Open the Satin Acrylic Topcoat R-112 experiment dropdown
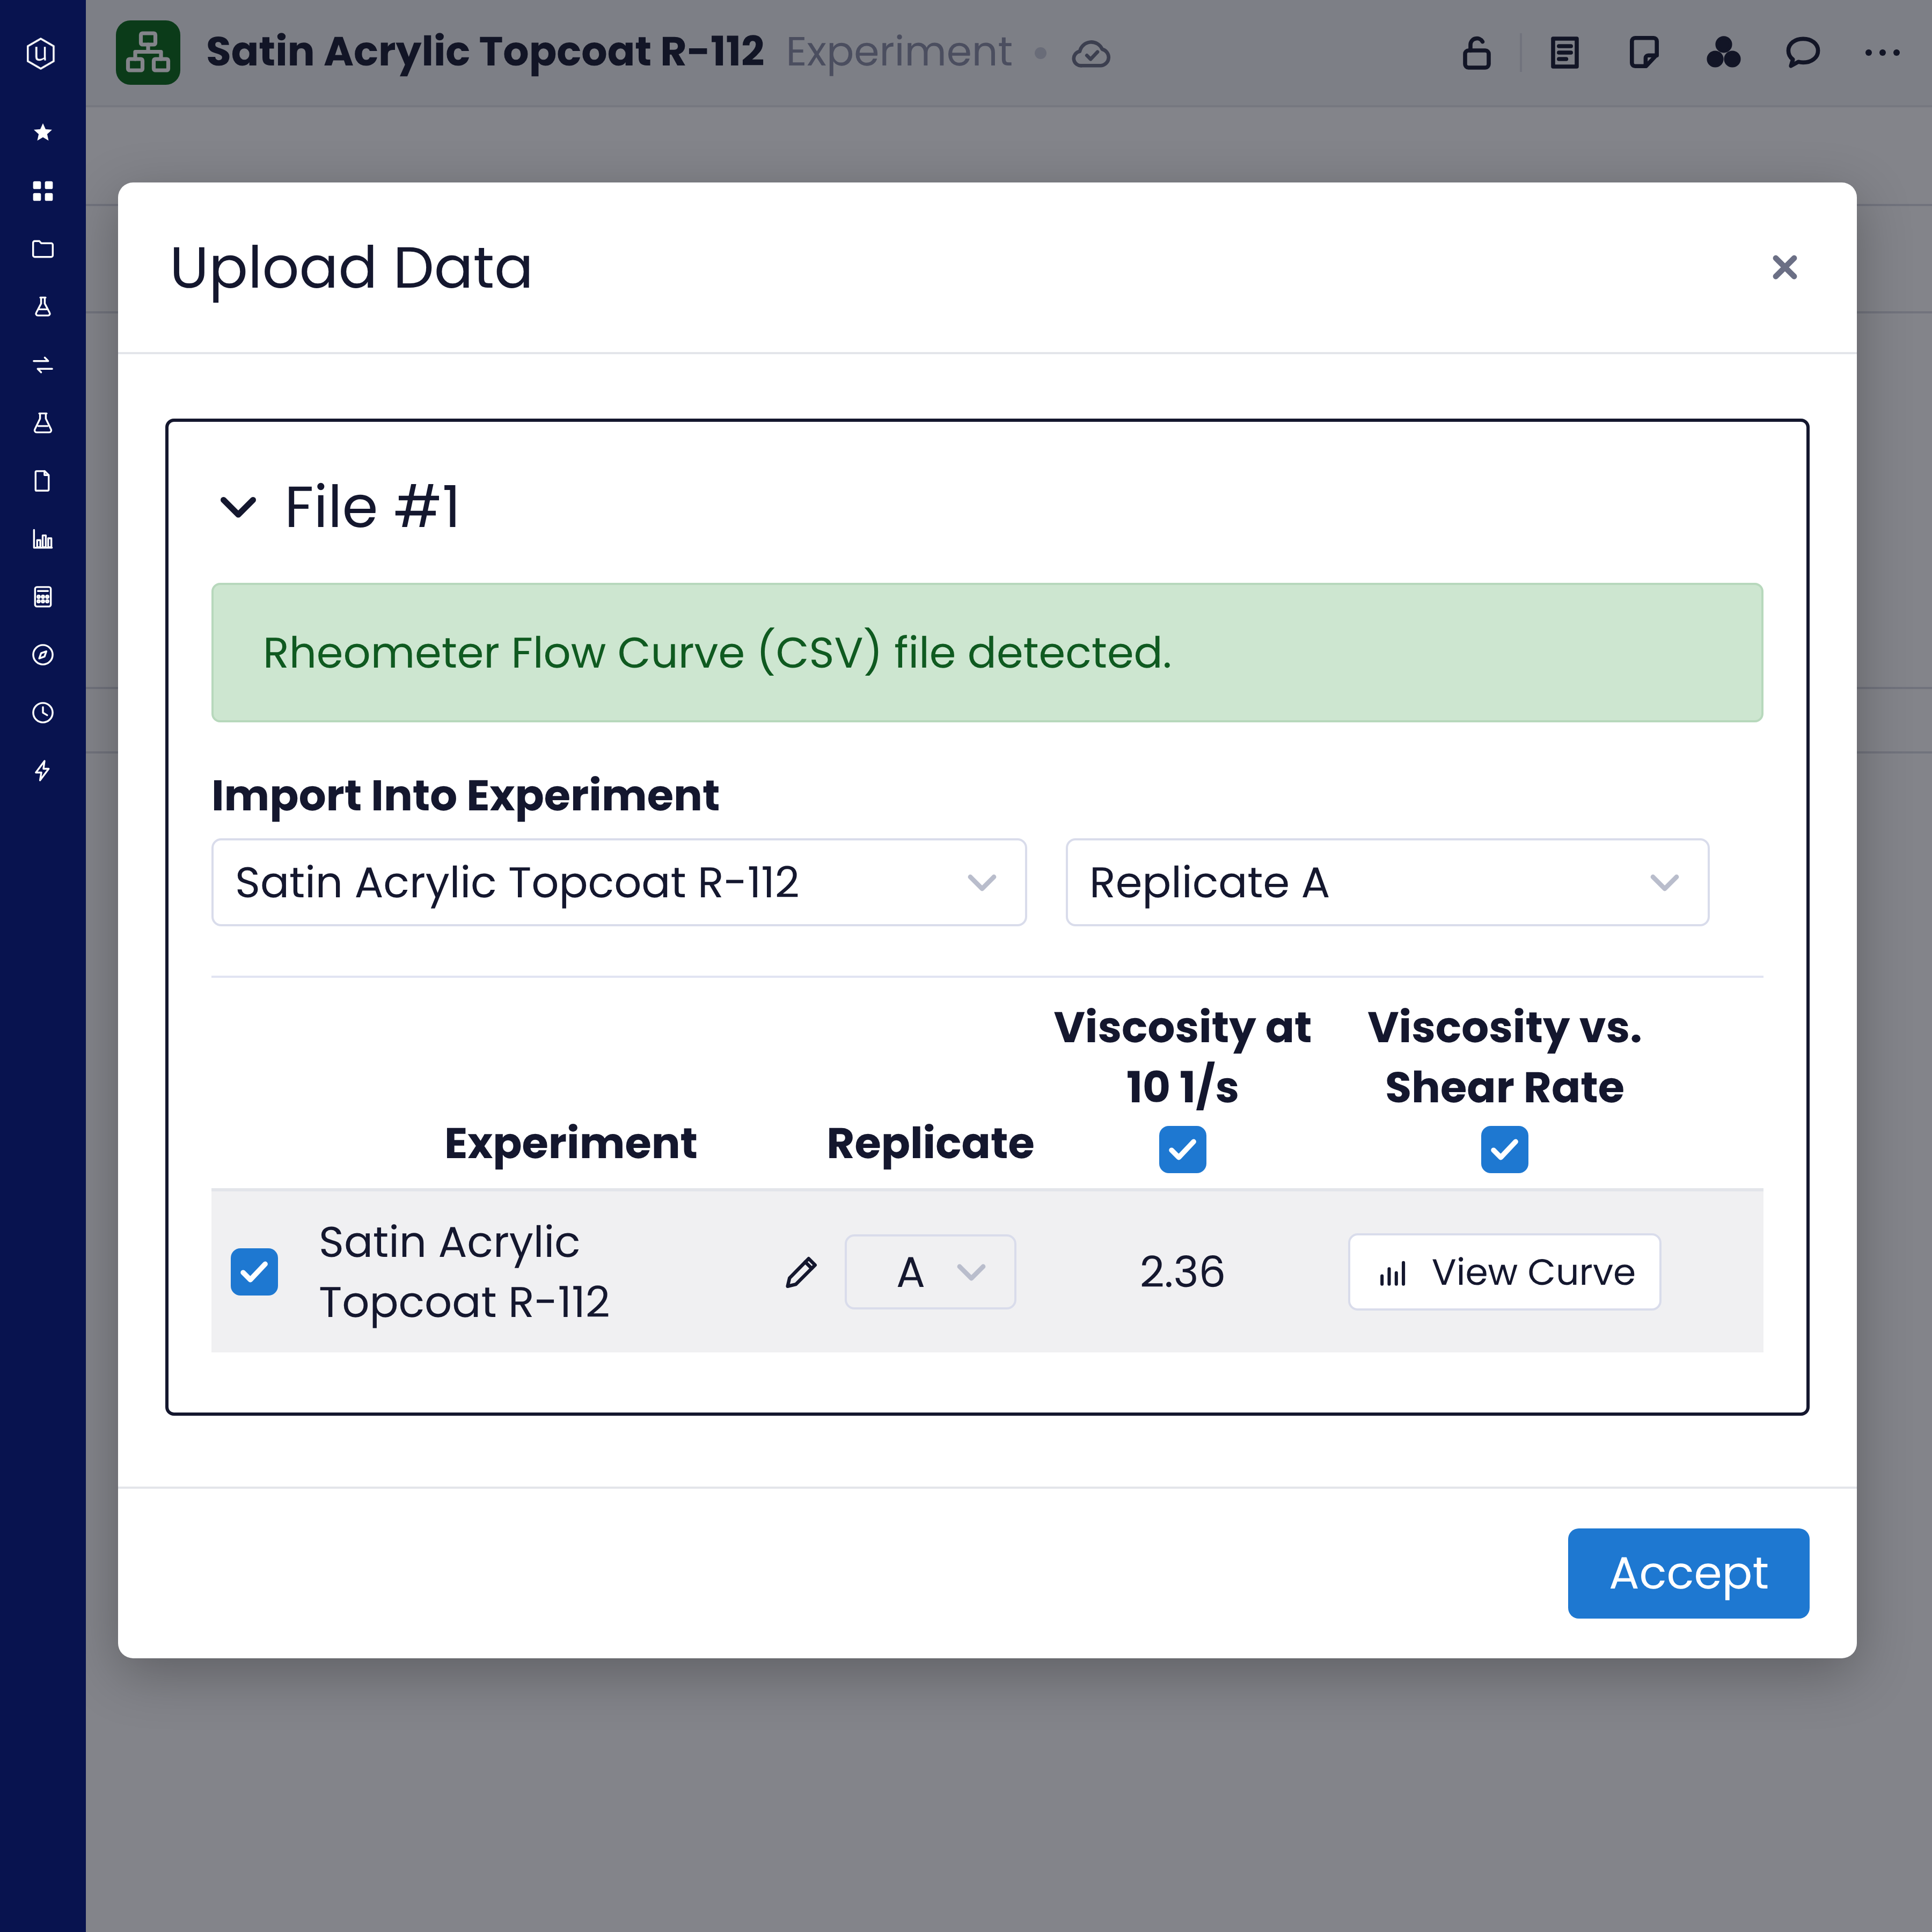This screenshot has width=1932, height=1932. pos(619,882)
